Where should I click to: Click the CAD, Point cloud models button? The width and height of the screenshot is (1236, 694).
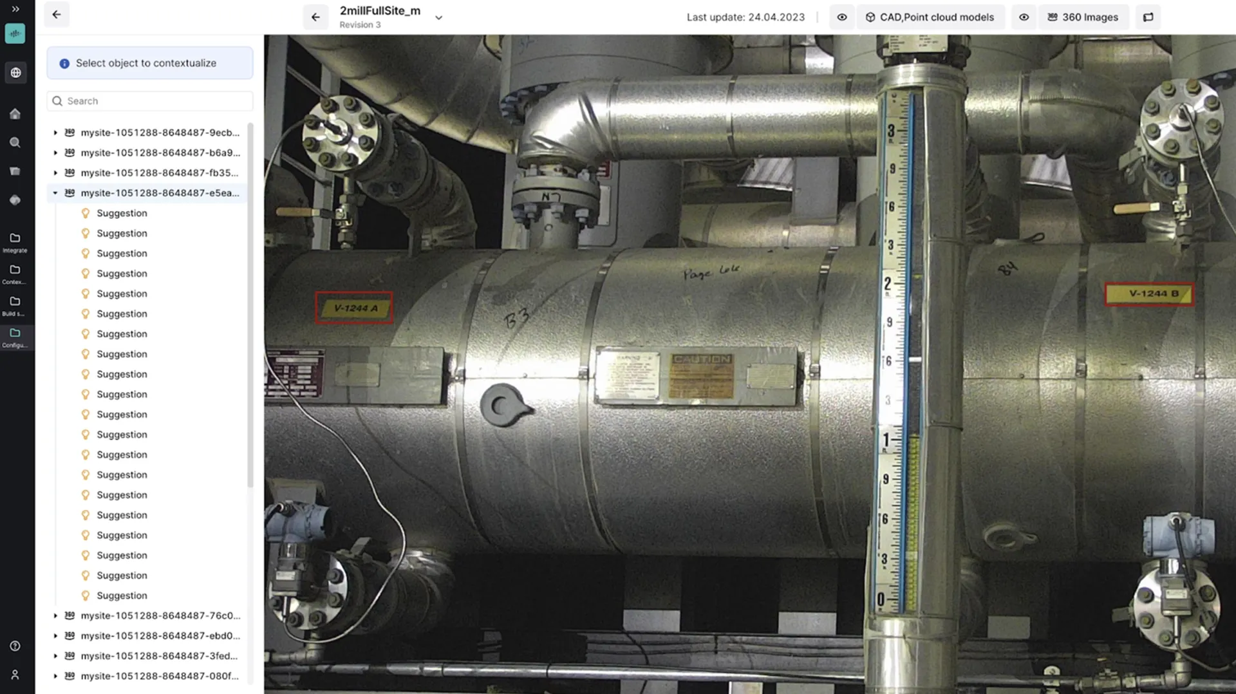point(930,17)
